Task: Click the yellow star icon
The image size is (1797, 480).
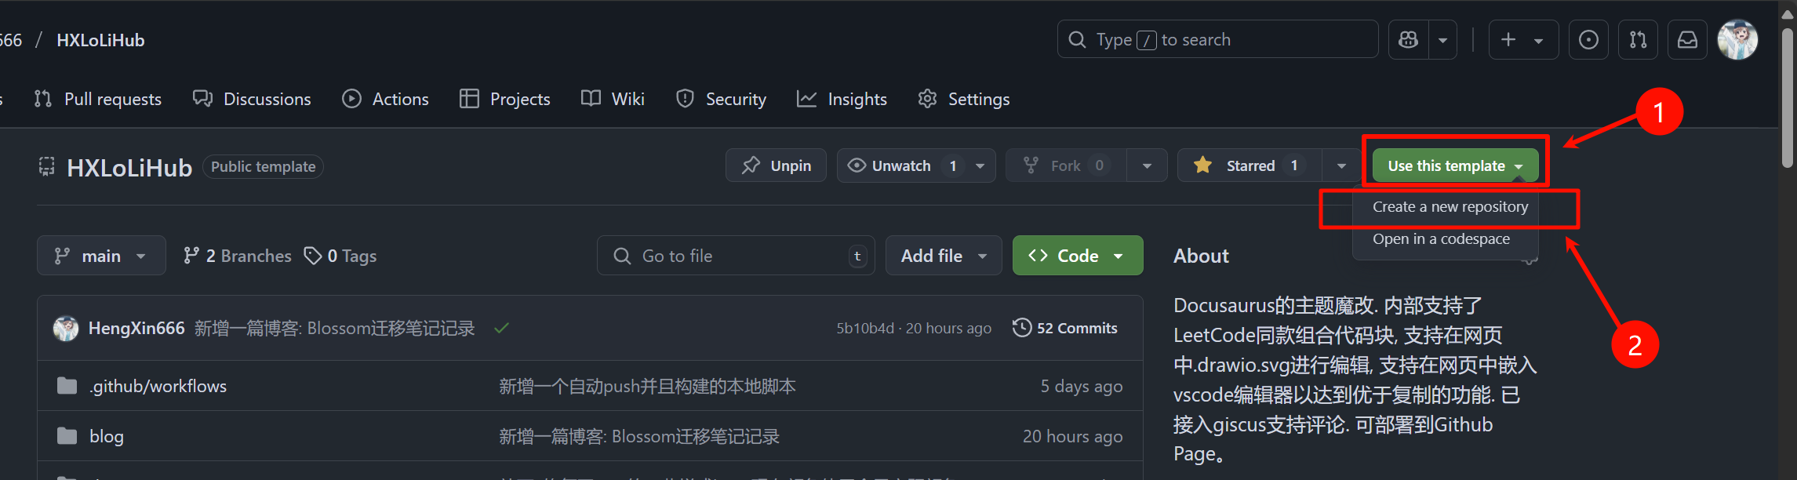Action: (1202, 165)
